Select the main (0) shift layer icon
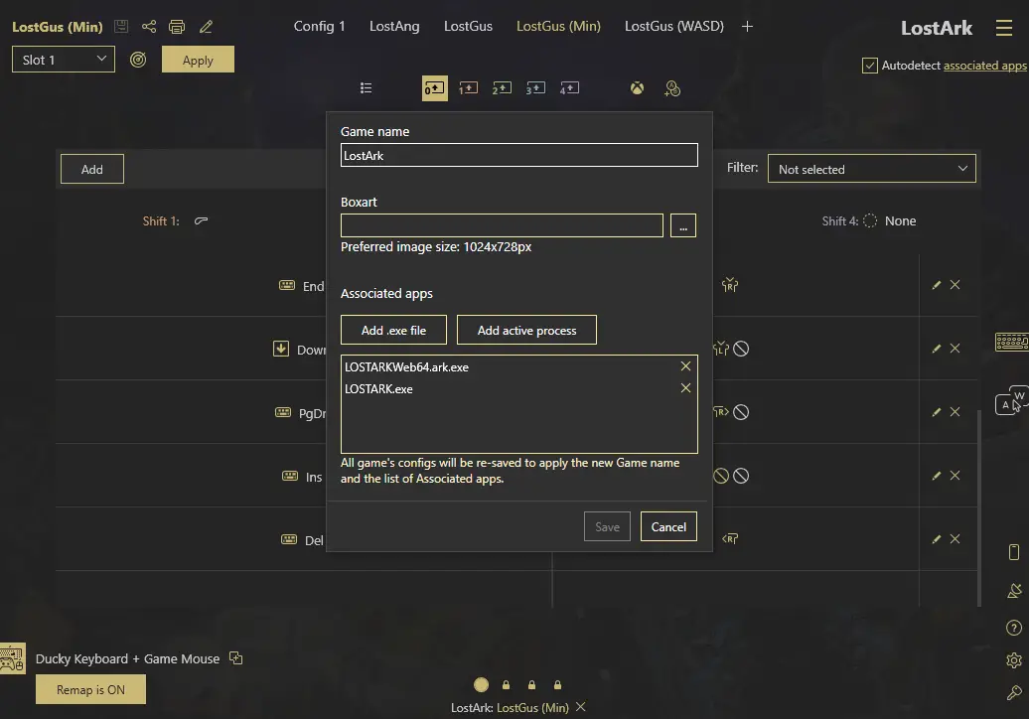 point(434,88)
